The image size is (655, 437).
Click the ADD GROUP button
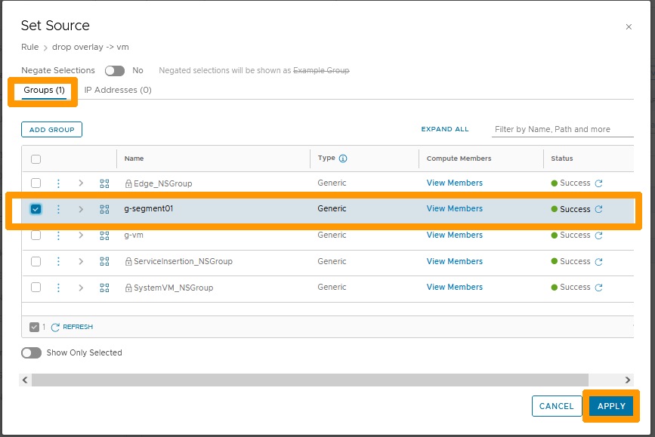(x=51, y=129)
